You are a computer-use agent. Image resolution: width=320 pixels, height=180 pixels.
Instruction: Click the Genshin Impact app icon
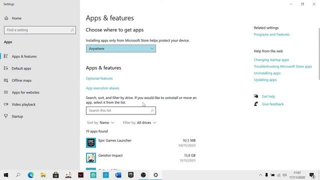point(91,157)
